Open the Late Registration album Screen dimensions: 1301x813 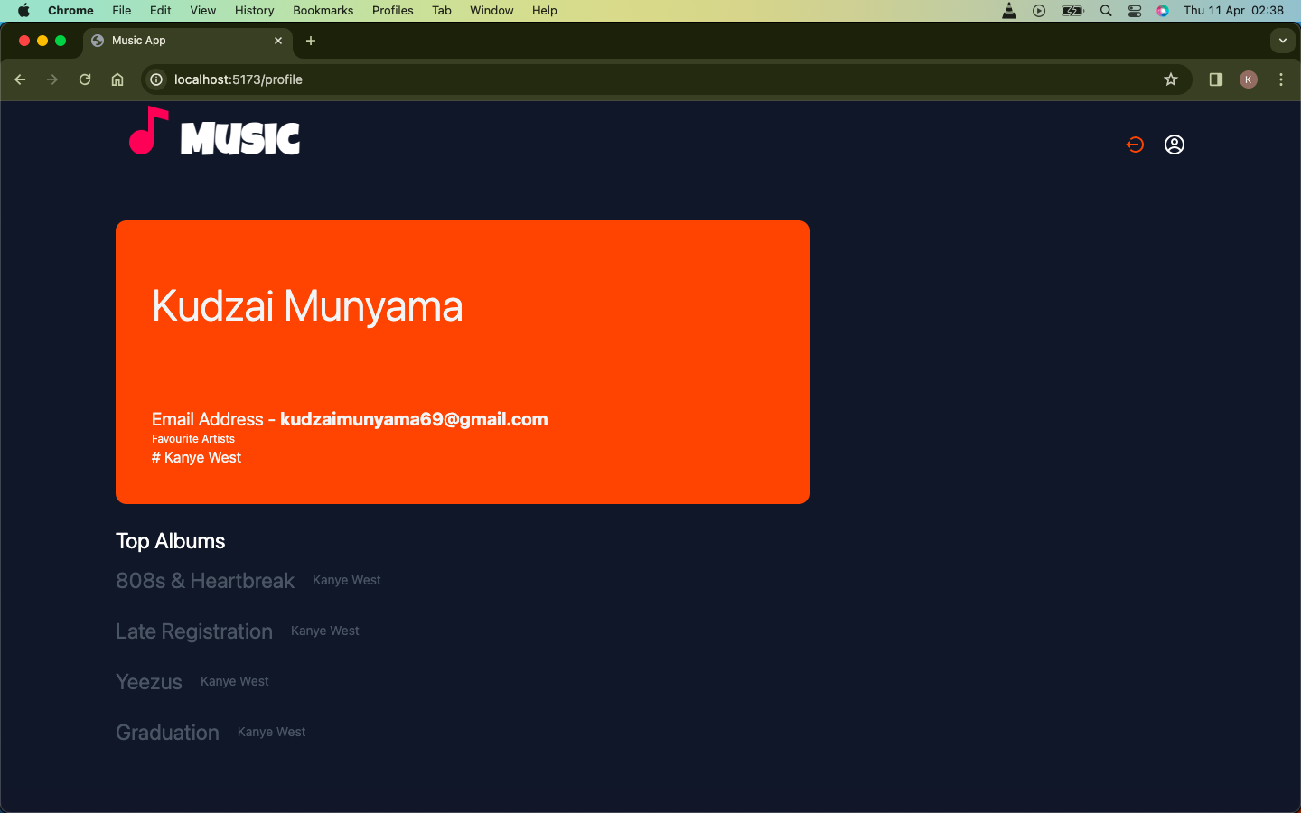click(x=194, y=631)
